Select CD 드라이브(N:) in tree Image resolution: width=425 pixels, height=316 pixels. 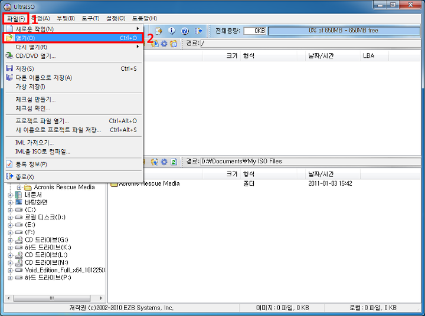point(47,262)
